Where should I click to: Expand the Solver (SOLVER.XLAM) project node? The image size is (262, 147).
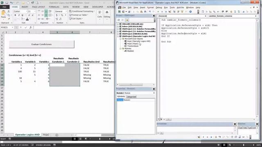[x=118, y=26]
